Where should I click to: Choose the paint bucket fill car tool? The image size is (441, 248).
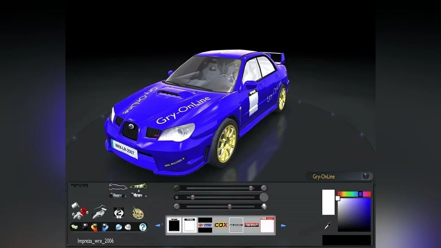pyautogui.click(x=80, y=211)
